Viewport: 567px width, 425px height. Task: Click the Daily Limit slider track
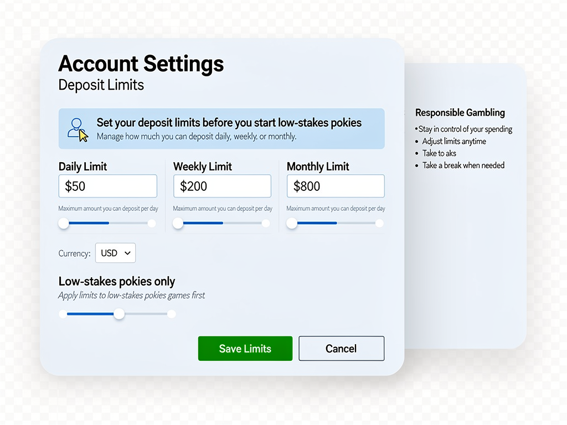click(x=108, y=224)
